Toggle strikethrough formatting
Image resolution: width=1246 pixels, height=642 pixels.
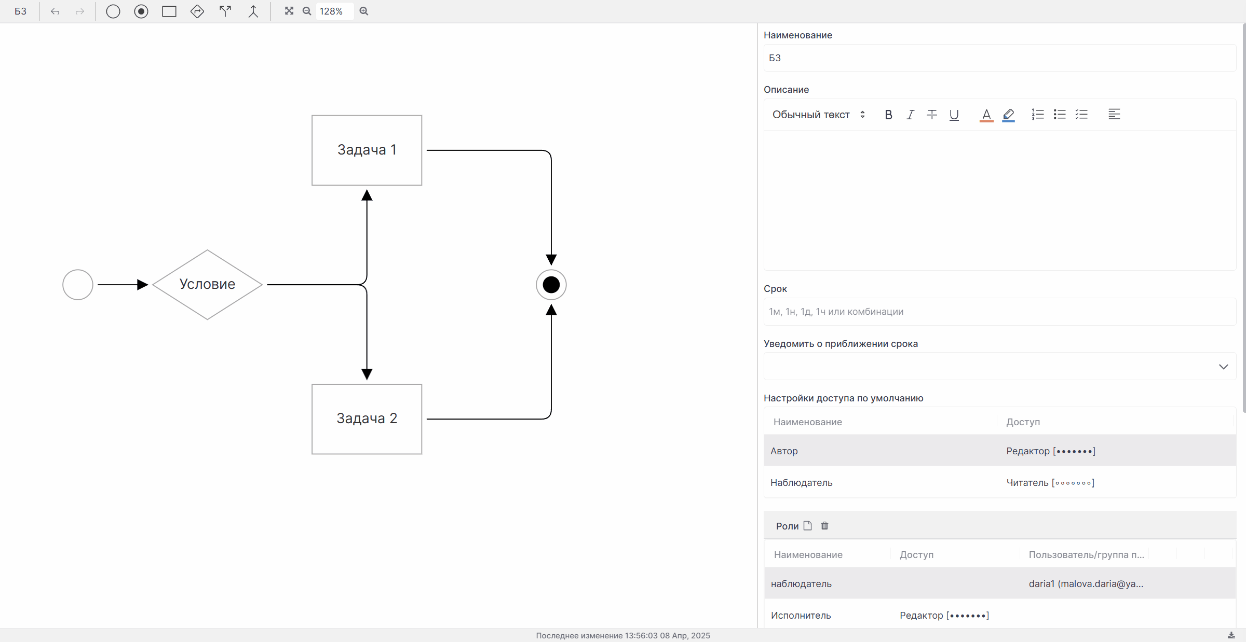click(932, 115)
